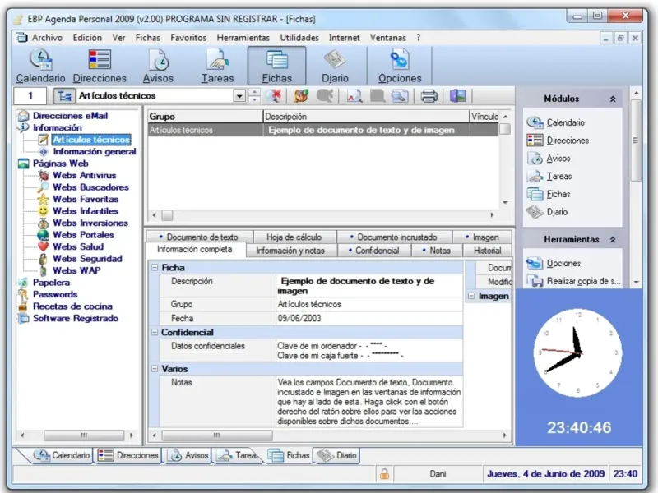
Task: Collapse the Herramientas panel
Action: click(613, 240)
